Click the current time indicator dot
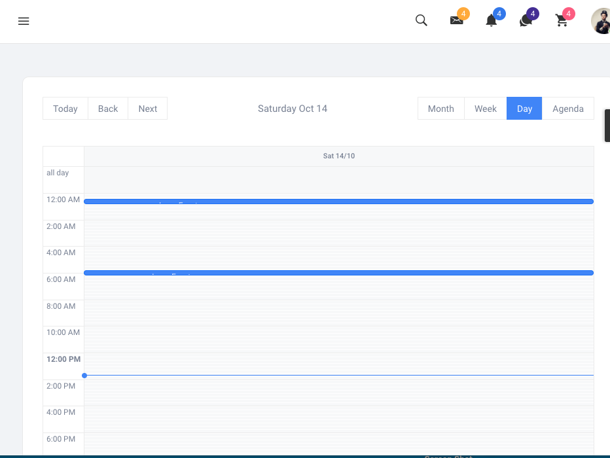The width and height of the screenshot is (610, 458). click(84, 376)
